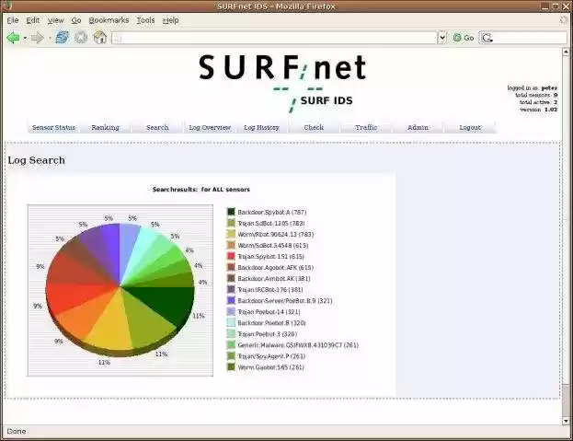This screenshot has width=573, height=441.
Task: Click the grey Forward arrow
Action: 38,38
